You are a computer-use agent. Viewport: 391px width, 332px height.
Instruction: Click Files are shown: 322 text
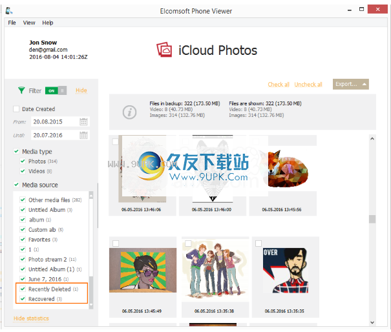(265, 103)
